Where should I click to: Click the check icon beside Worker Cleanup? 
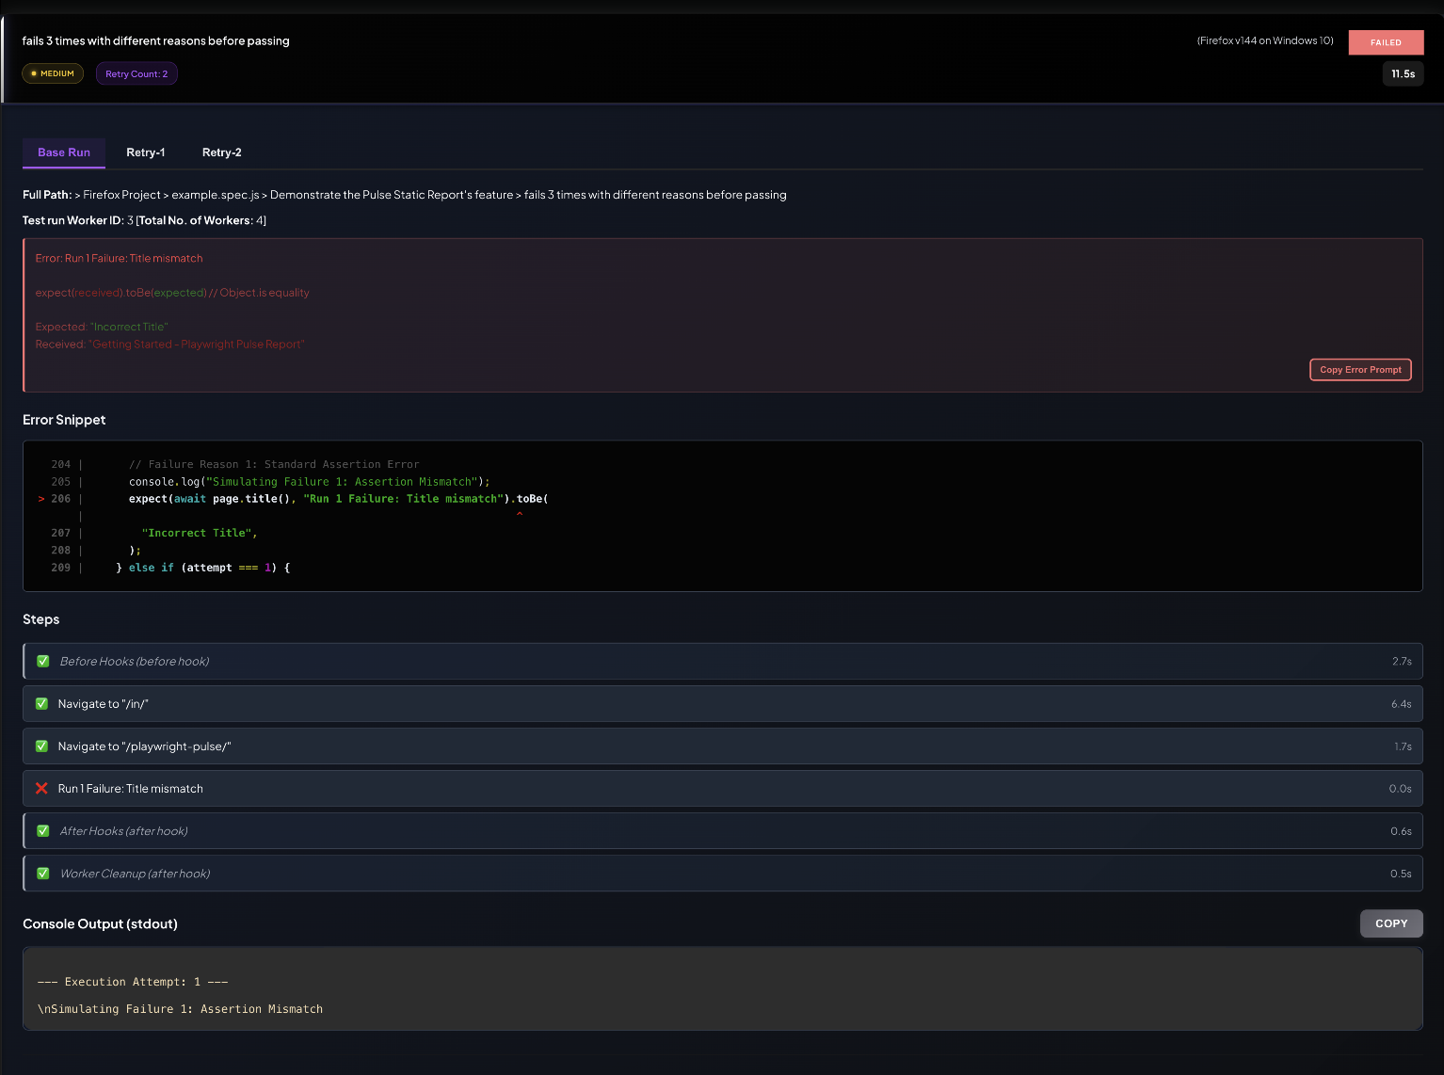43,873
